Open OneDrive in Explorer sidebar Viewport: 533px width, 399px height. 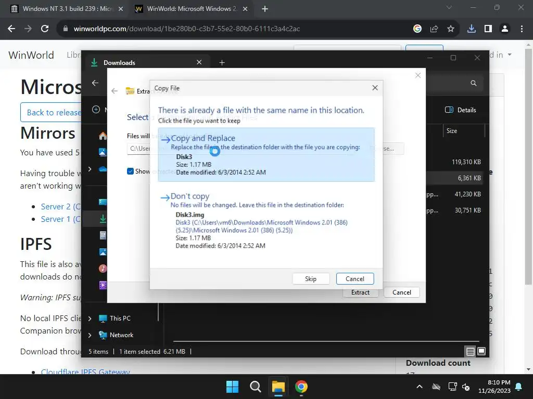103,169
